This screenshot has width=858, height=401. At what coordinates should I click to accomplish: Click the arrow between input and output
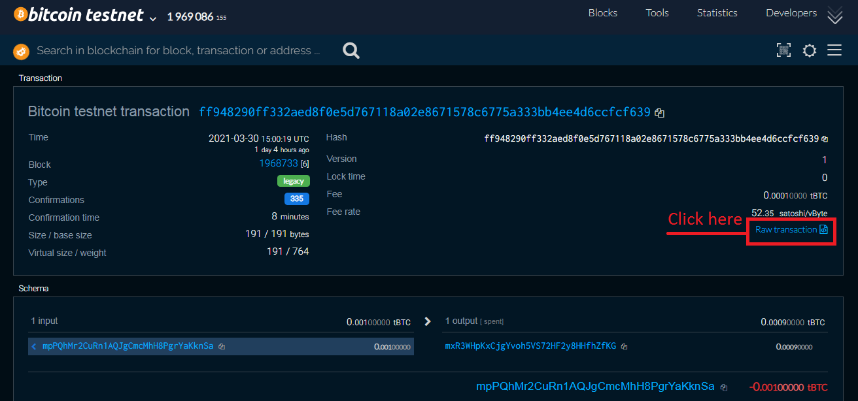(x=428, y=321)
